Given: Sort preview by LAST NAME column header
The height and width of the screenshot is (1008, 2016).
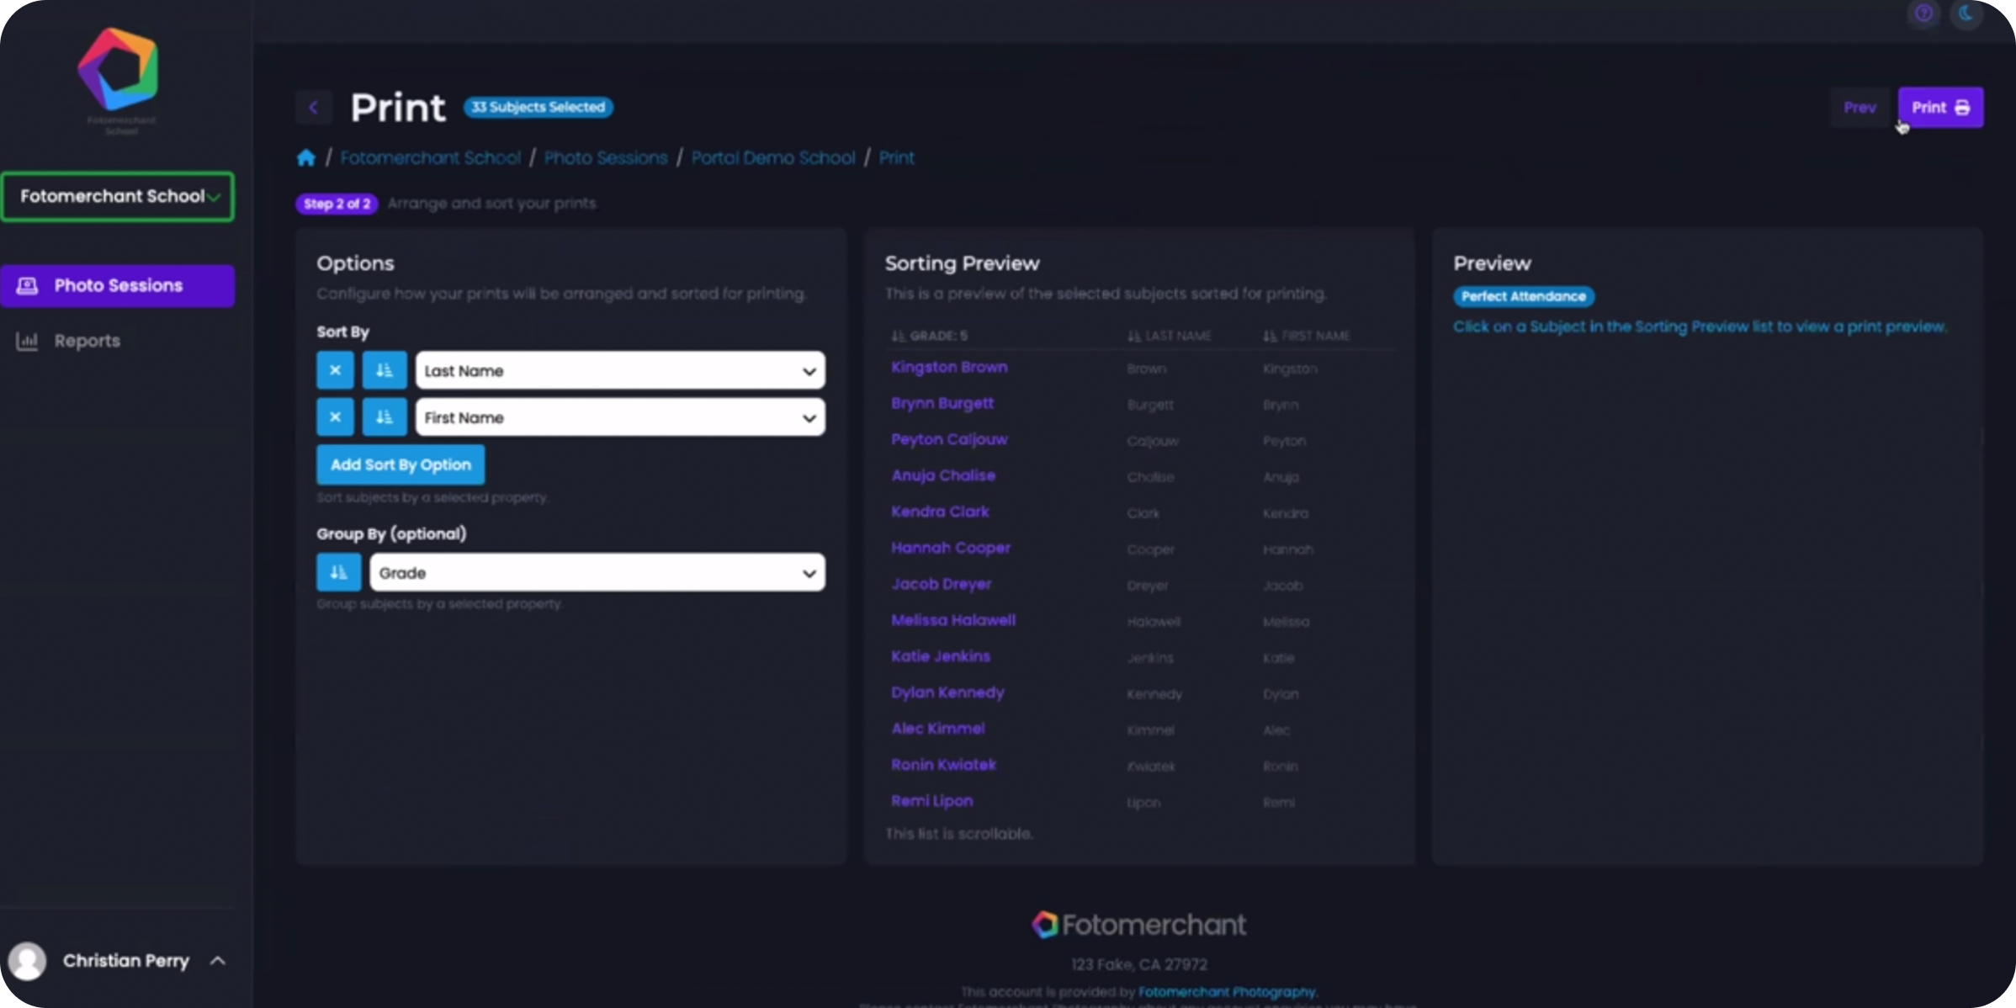Looking at the screenshot, I should point(1170,336).
